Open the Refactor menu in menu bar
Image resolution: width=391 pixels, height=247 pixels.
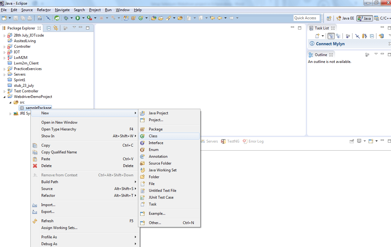tap(44, 10)
